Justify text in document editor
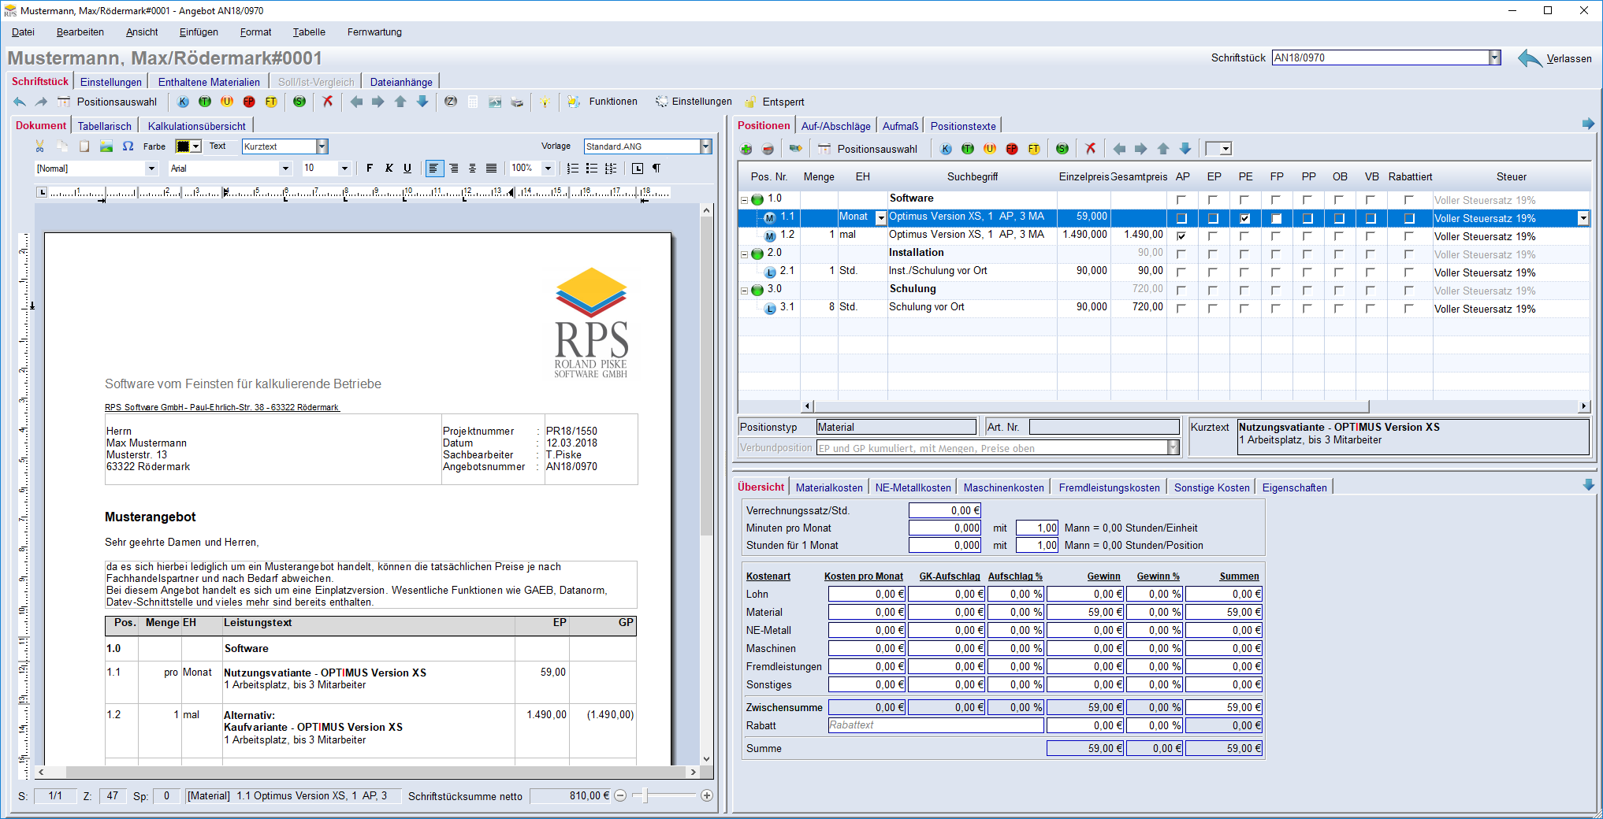This screenshot has width=1603, height=819. 491,168
